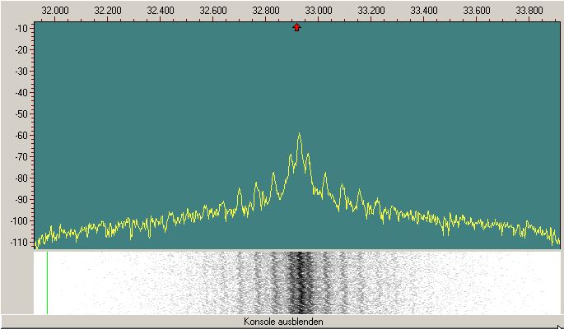Click the 32.200 frequency label

[x=108, y=11]
